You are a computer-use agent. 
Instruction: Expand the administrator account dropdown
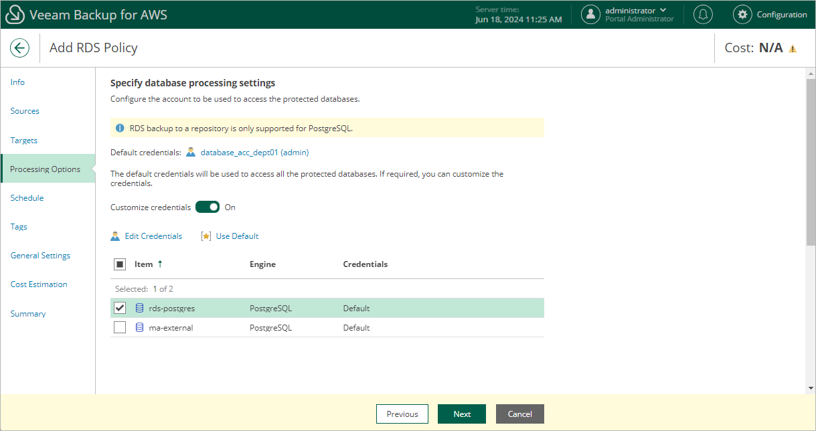(663, 10)
